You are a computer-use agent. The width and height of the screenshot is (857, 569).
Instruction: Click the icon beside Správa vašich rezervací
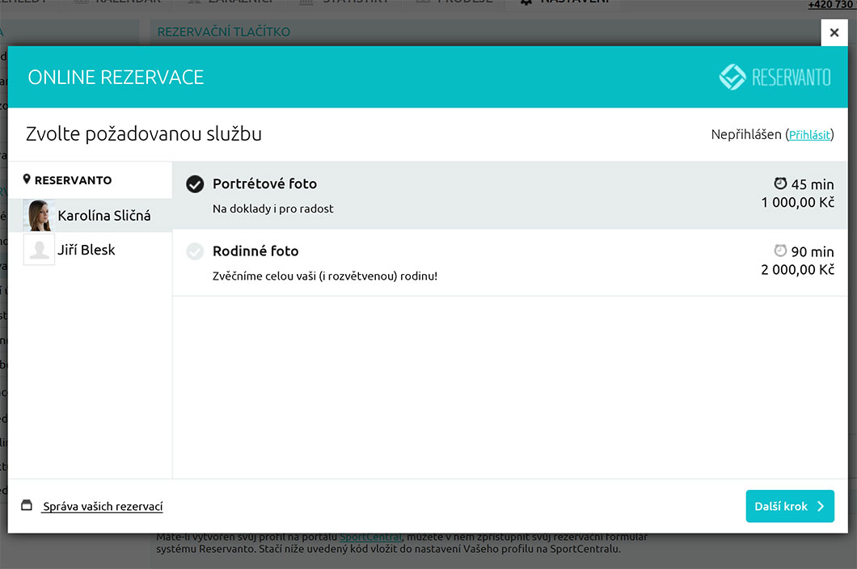[27, 506]
